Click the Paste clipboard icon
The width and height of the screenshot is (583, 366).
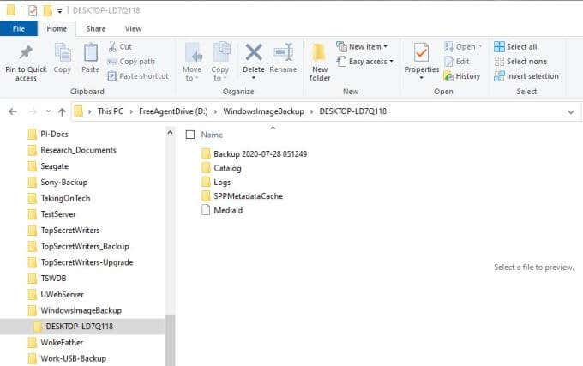(90, 53)
